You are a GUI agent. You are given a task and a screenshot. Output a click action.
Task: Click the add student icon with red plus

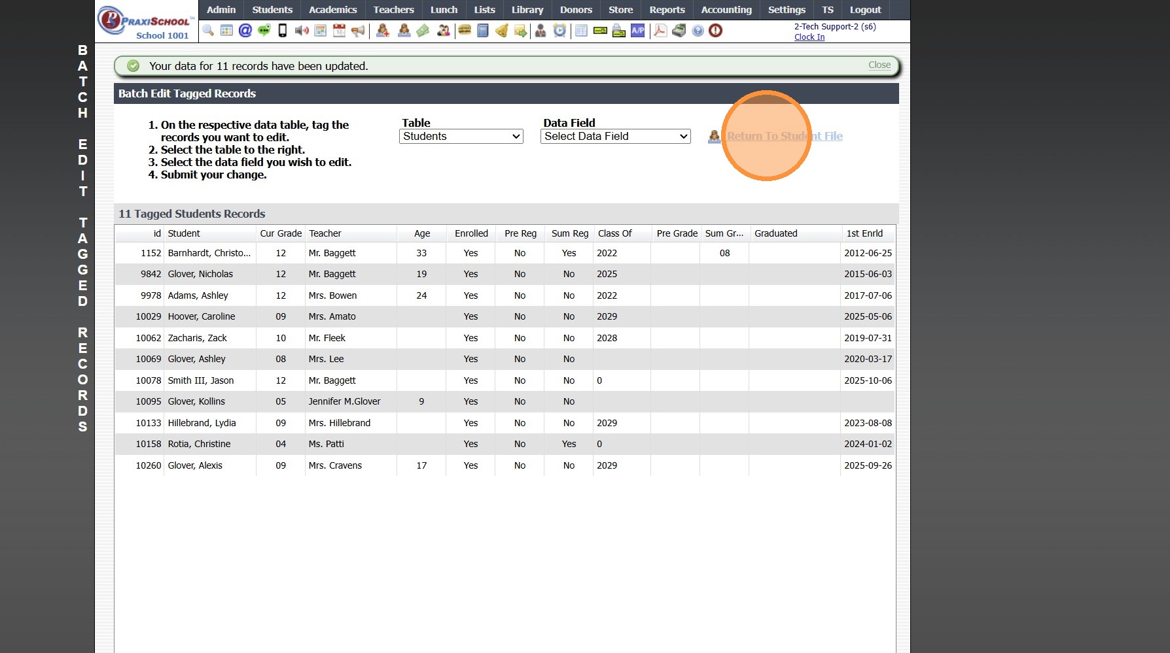coord(383,31)
